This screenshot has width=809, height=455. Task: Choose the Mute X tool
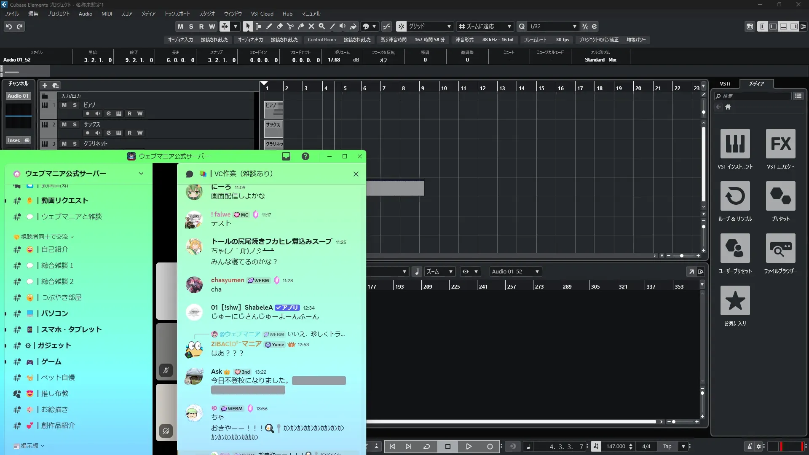click(311, 26)
